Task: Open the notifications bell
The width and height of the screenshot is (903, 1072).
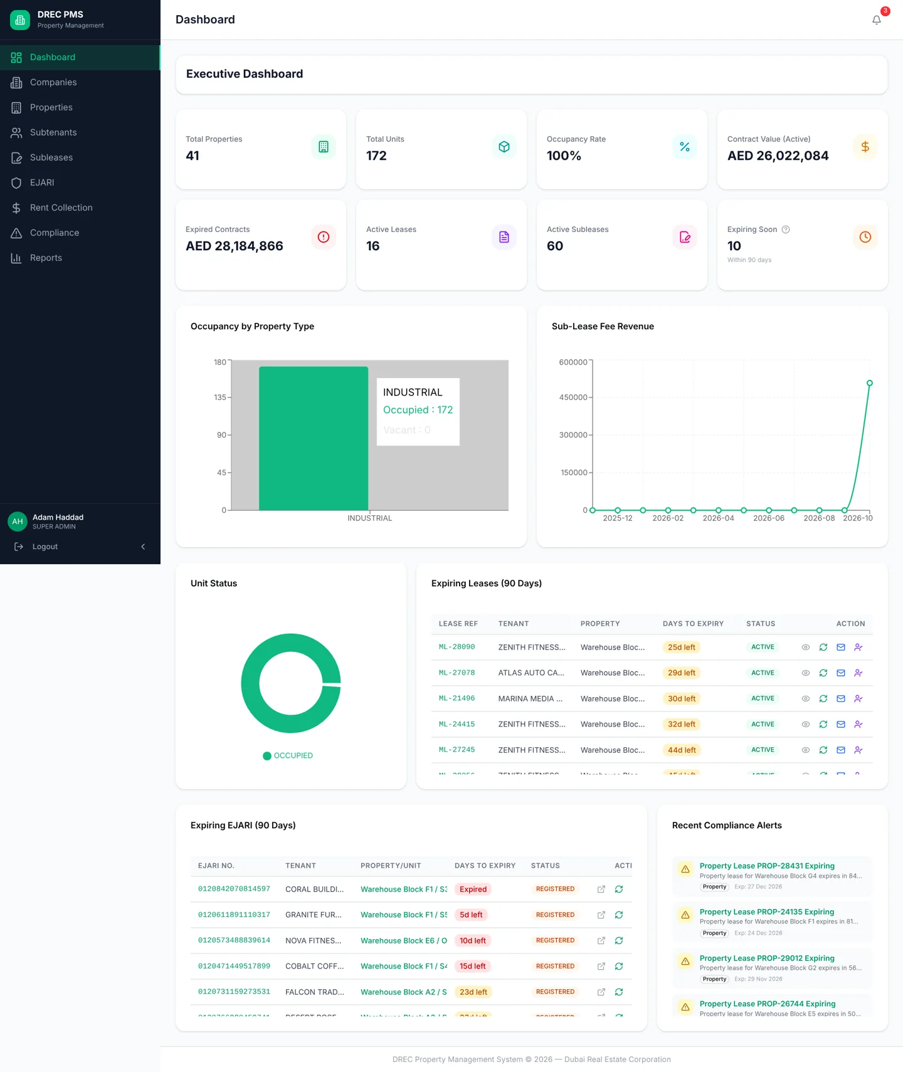Action: coord(877,20)
